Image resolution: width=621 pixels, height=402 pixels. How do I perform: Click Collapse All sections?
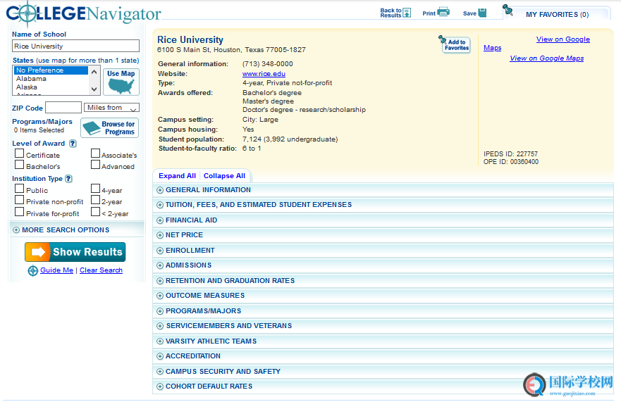(224, 176)
